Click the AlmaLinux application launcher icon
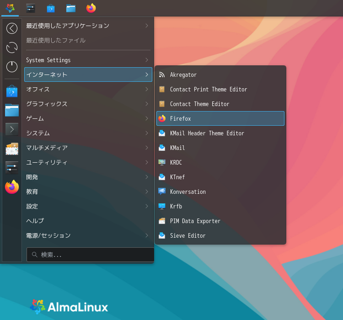 point(10,8)
